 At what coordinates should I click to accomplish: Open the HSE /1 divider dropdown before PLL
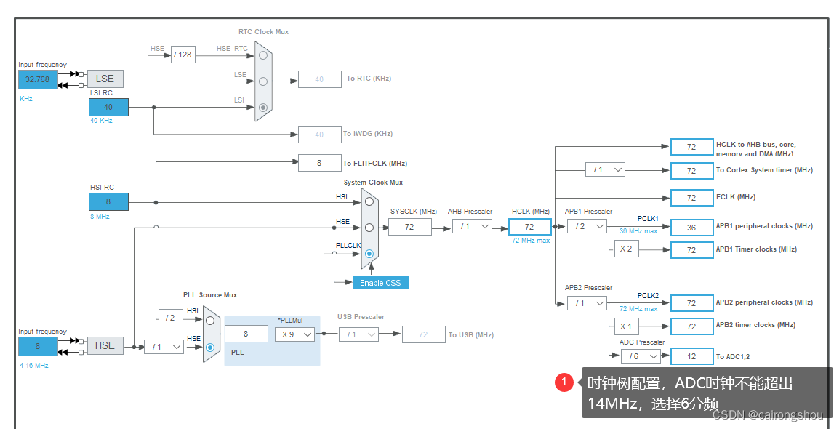(x=164, y=347)
